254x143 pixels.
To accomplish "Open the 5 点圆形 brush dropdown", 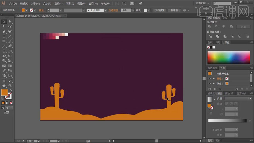I will 105,10.
